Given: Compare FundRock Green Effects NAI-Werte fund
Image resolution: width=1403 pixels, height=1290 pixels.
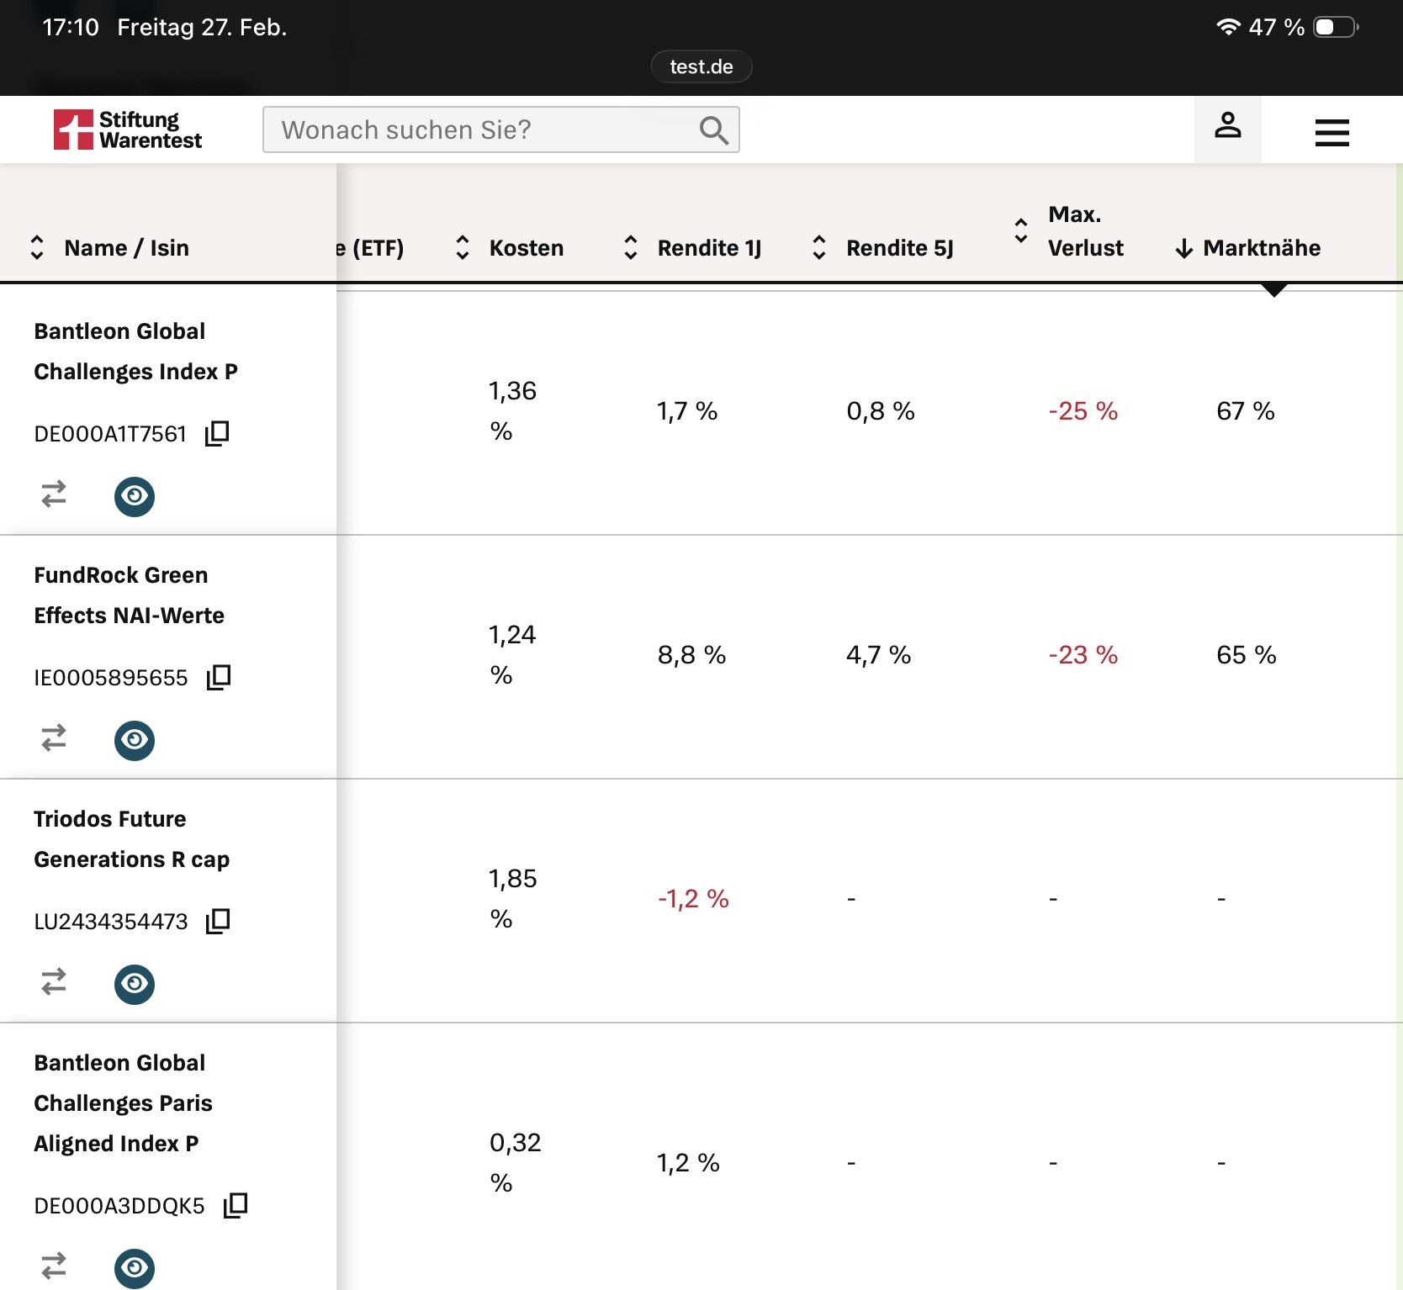Looking at the screenshot, I should click(54, 738).
